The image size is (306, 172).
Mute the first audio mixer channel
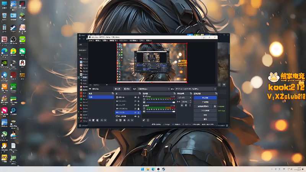coord(144,102)
